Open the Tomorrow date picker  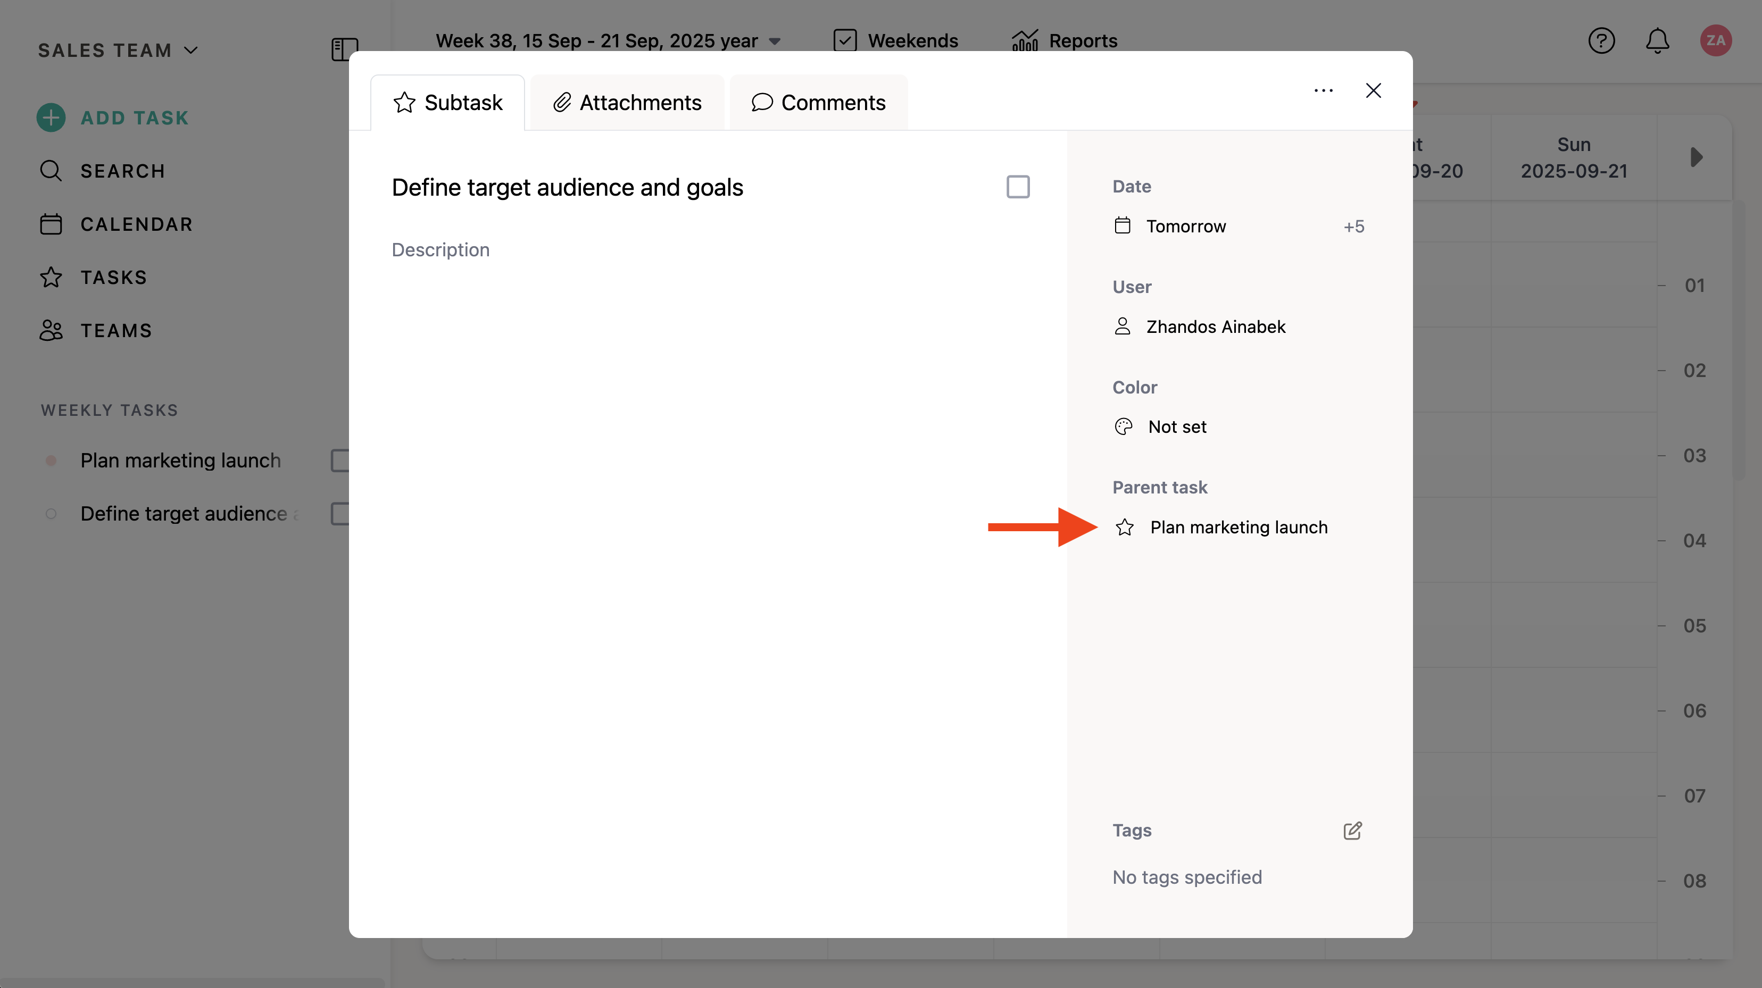coord(1185,227)
